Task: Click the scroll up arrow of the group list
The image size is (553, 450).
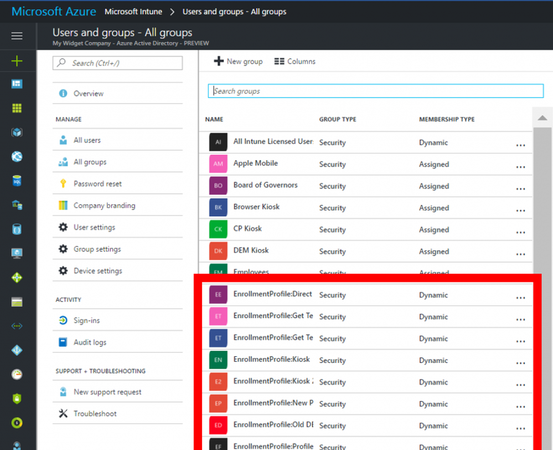Action: pyautogui.click(x=542, y=118)
